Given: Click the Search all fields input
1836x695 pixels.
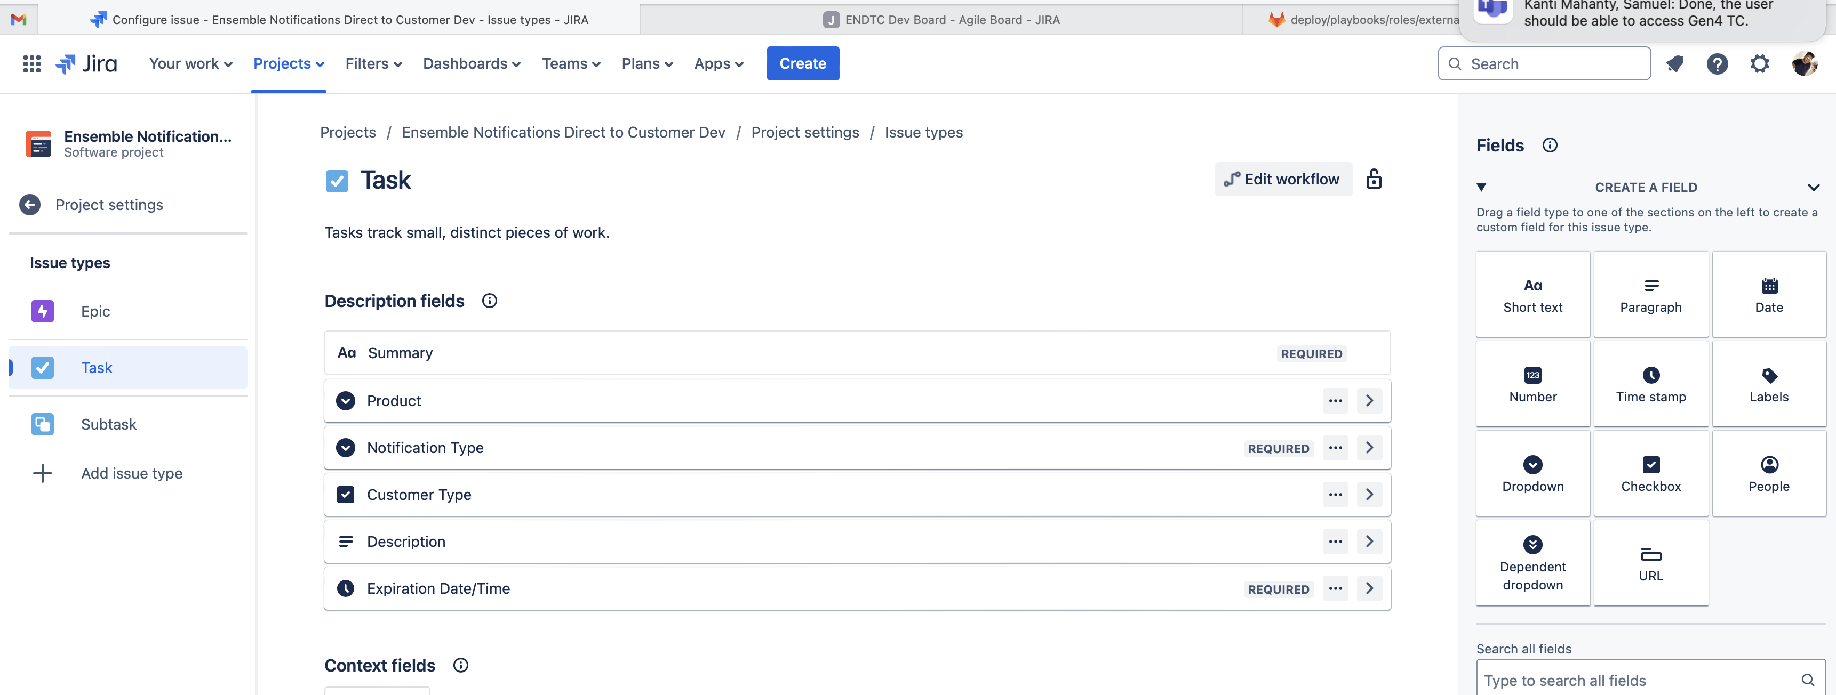Looking at the screenshot, I should [1639, 680].
